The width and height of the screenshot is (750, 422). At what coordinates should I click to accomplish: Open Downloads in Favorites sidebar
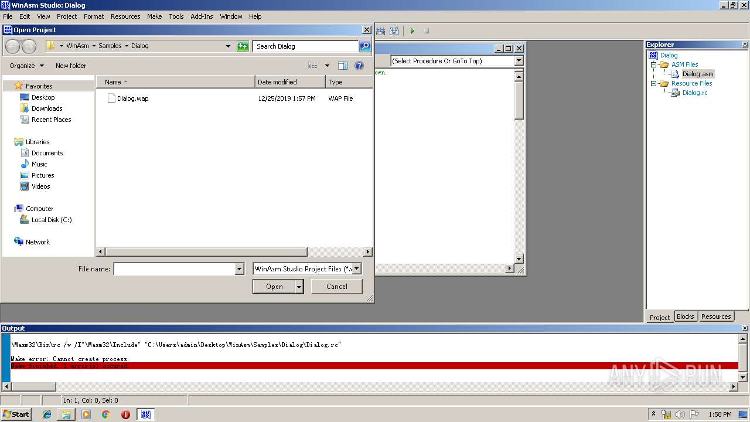[47, 108]
